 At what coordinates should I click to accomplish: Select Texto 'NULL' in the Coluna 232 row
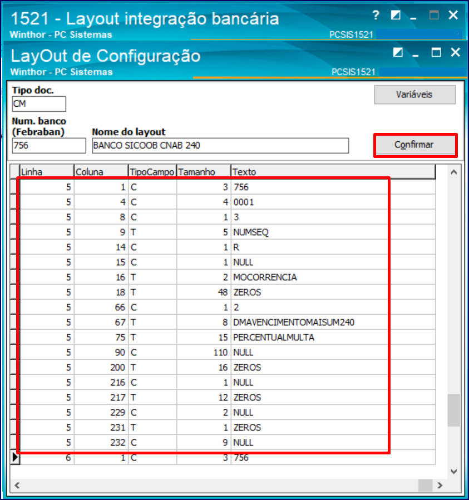pyautogui.click(x=333, y=442)
